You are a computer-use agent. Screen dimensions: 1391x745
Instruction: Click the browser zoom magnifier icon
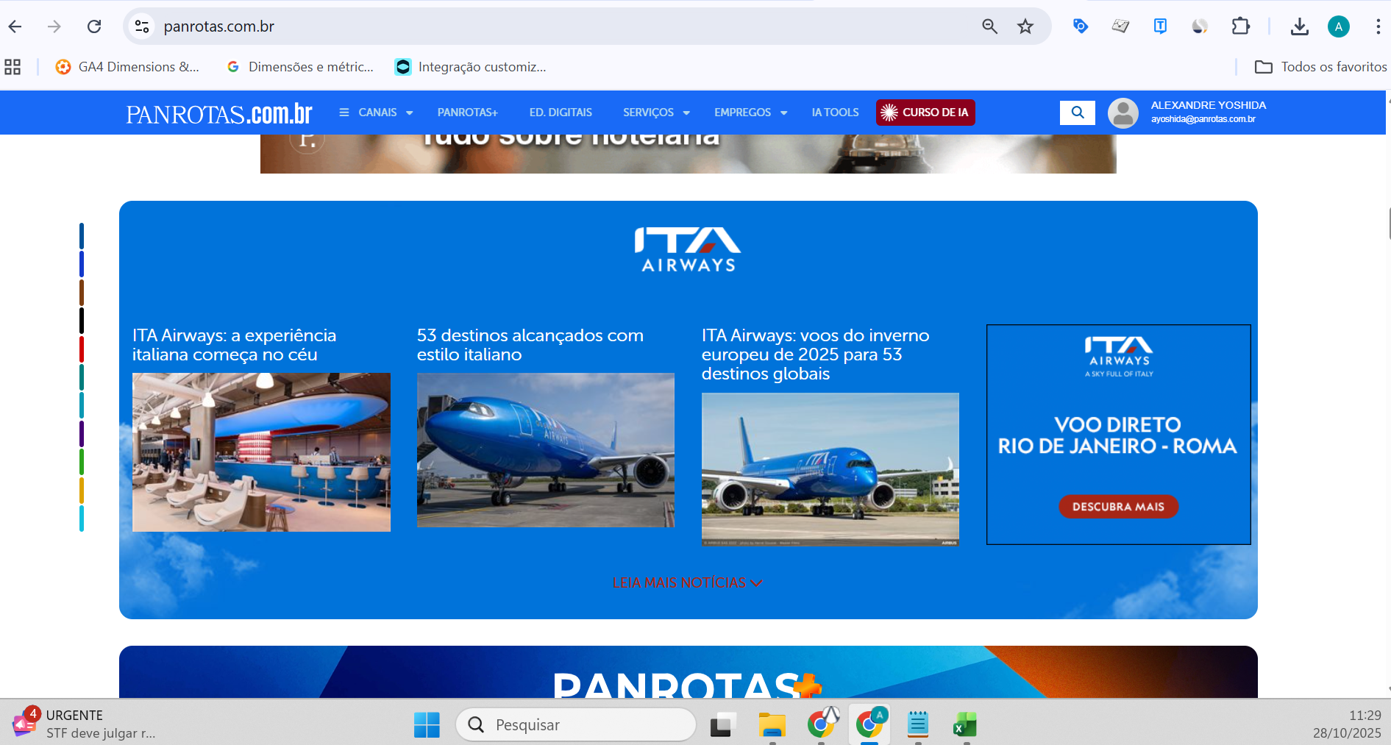click(989, 26)
